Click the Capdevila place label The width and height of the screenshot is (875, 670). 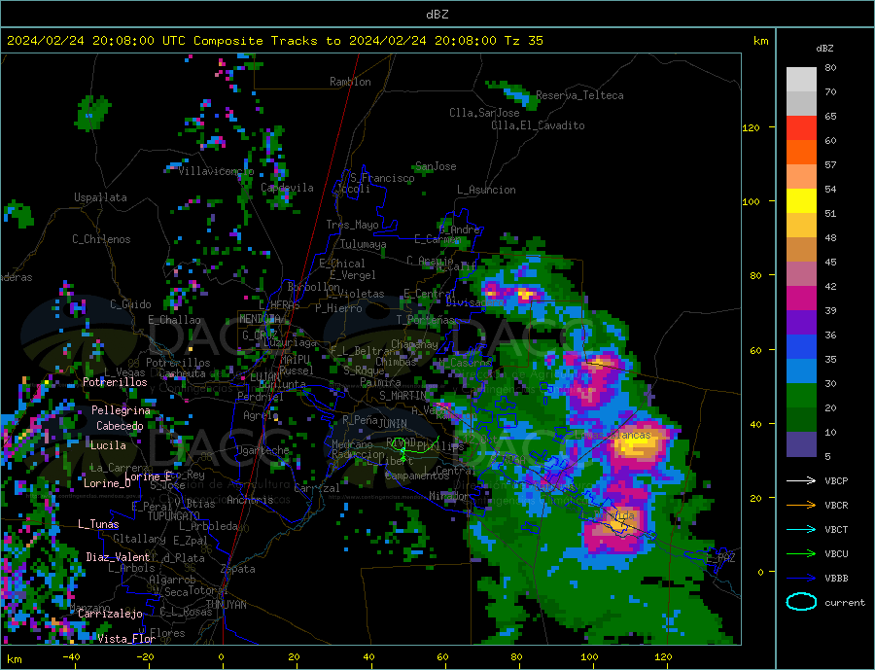(x=288, y=188)
